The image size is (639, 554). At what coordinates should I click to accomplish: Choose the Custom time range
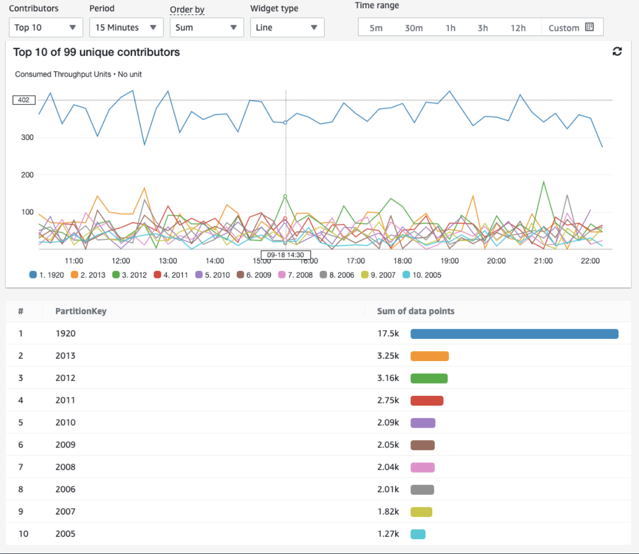point(572,28)
